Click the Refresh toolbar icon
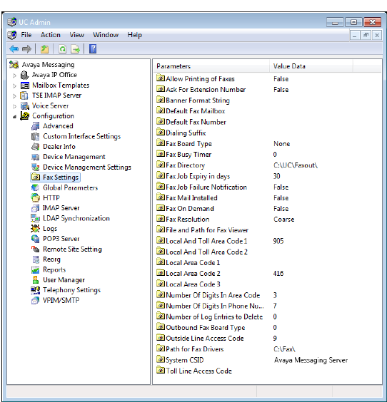 pyautogui.click(x=62, y=48)
